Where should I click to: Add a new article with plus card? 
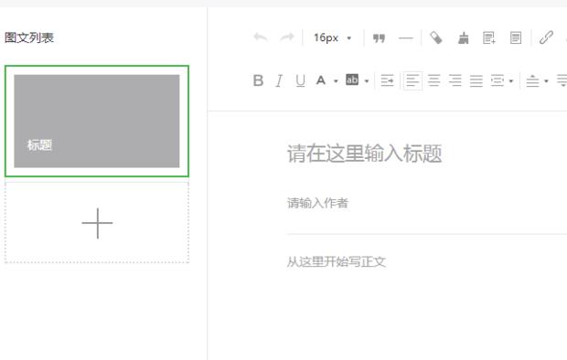(x=97, y=223)
